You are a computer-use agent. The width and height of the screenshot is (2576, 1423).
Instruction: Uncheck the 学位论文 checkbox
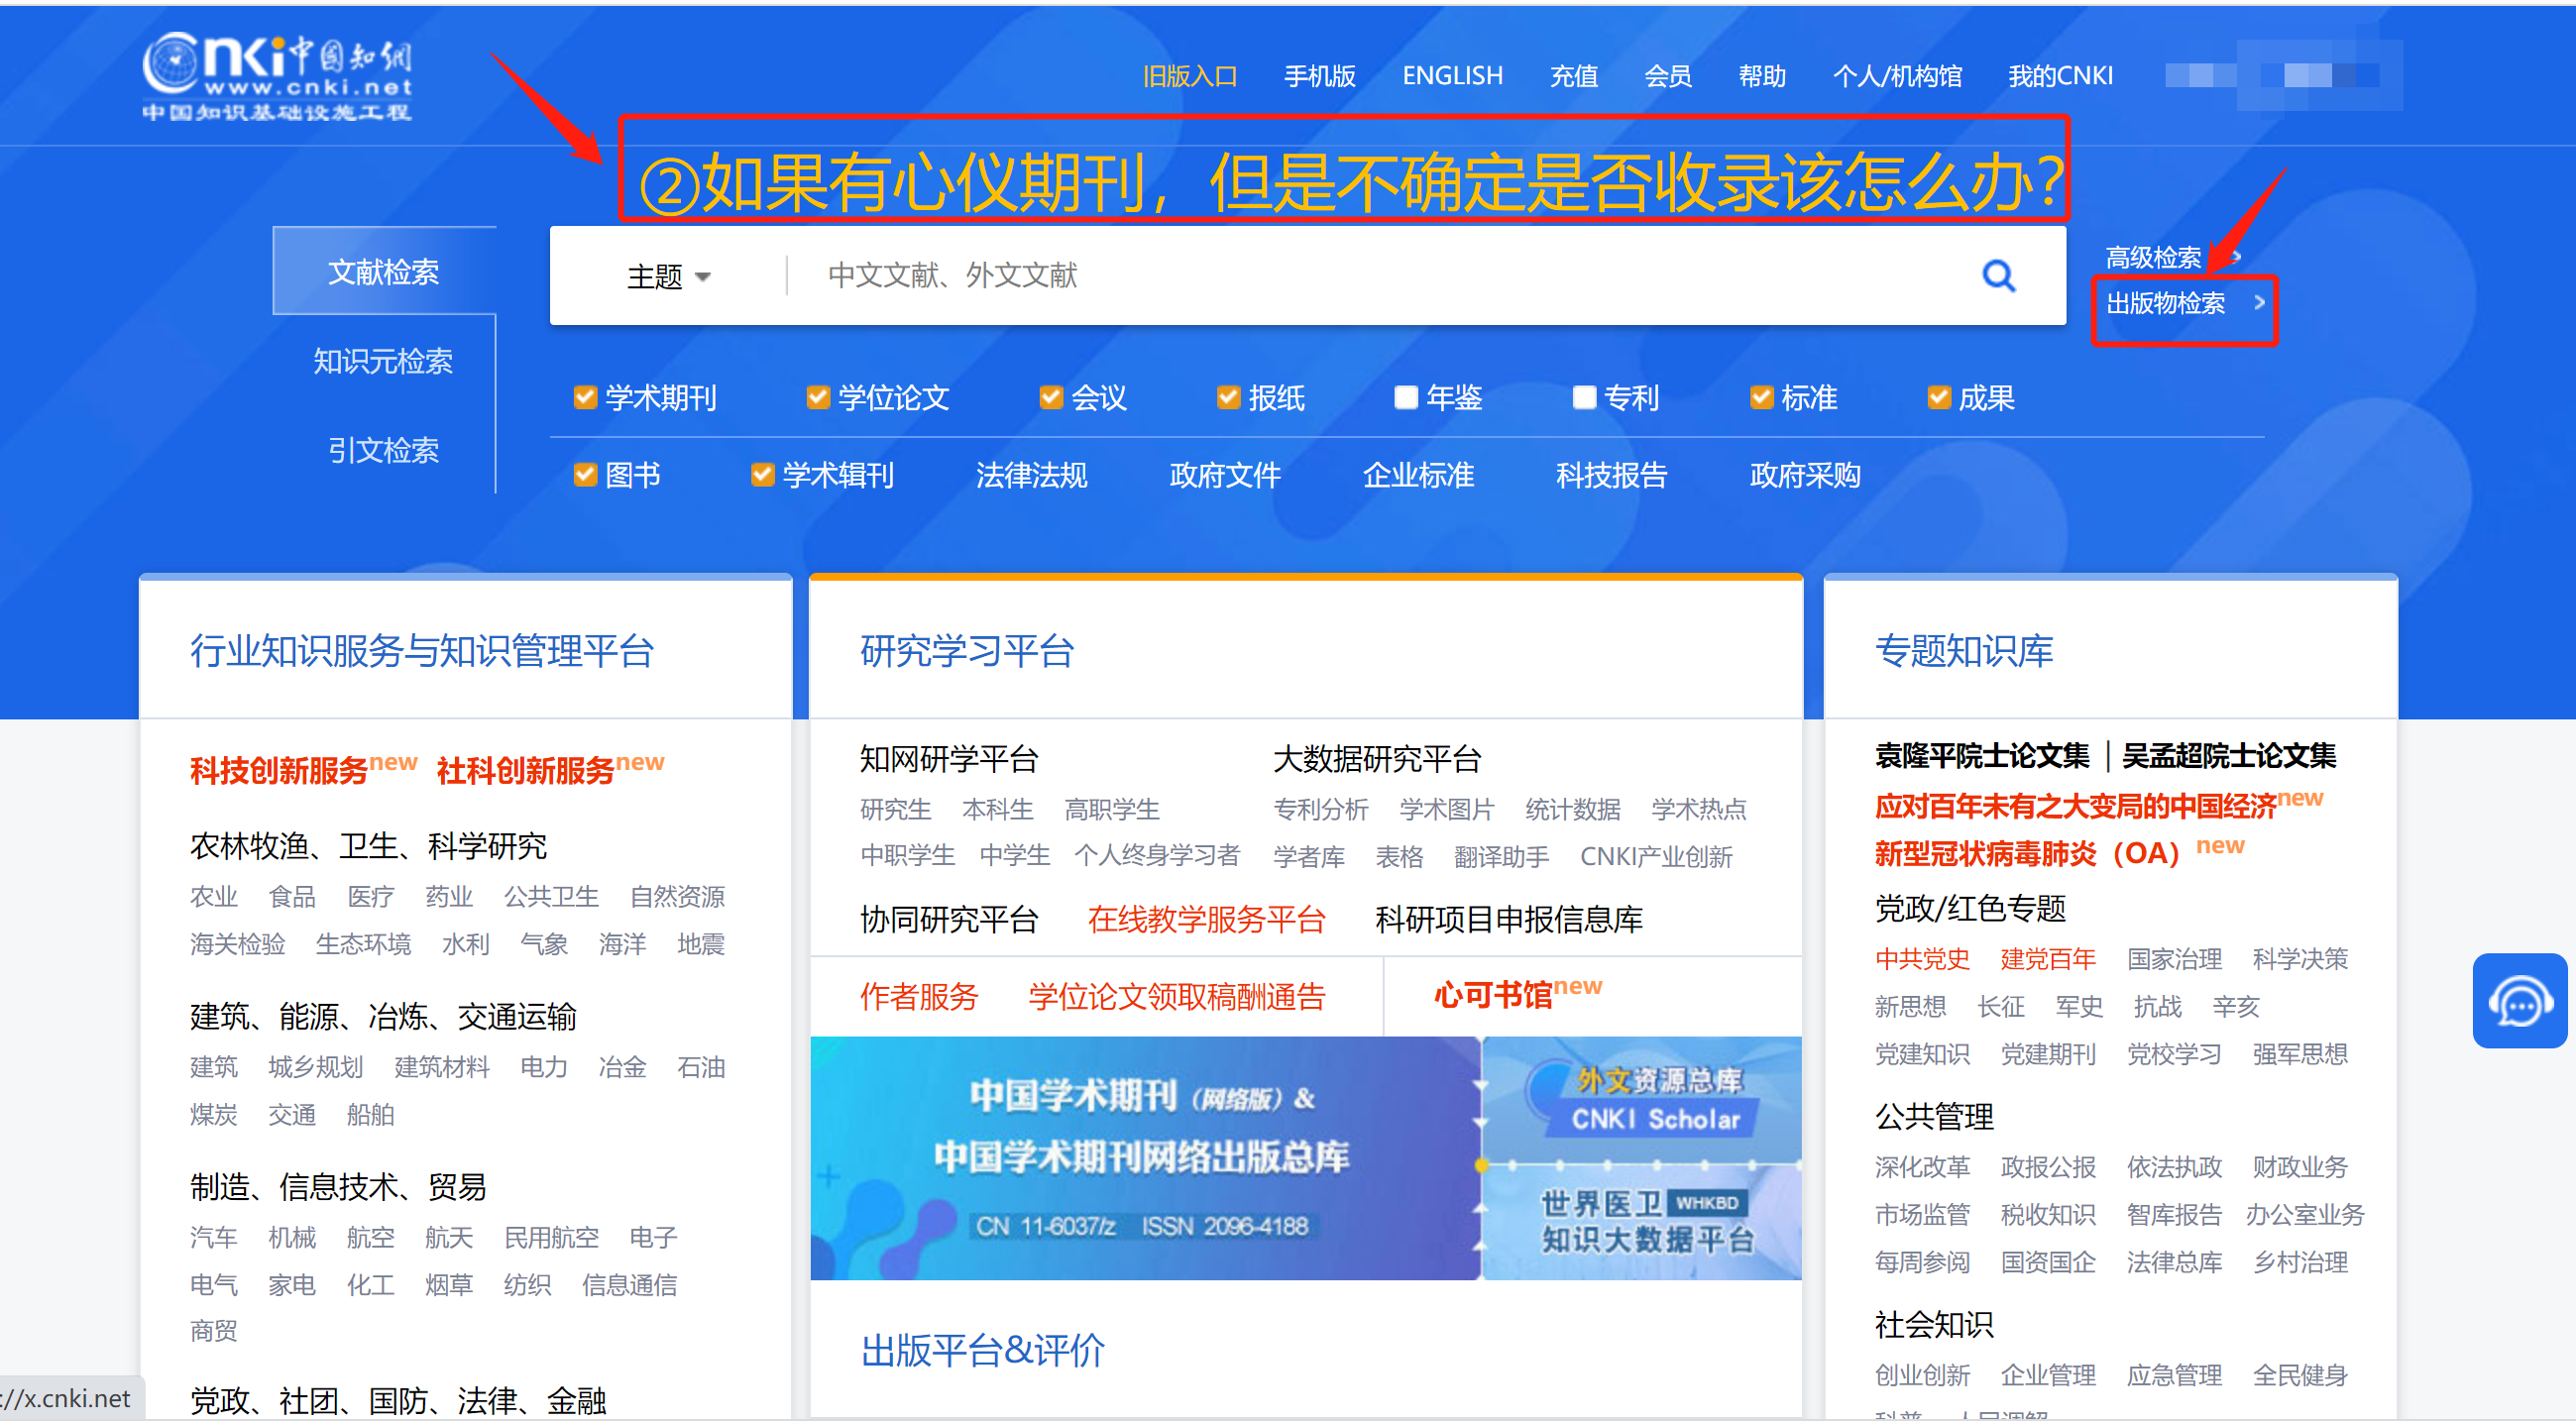818,398
